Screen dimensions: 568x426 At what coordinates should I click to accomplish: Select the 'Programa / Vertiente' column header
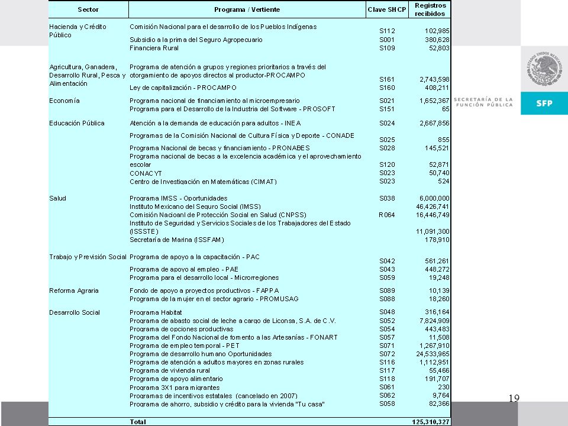[247, 9]
